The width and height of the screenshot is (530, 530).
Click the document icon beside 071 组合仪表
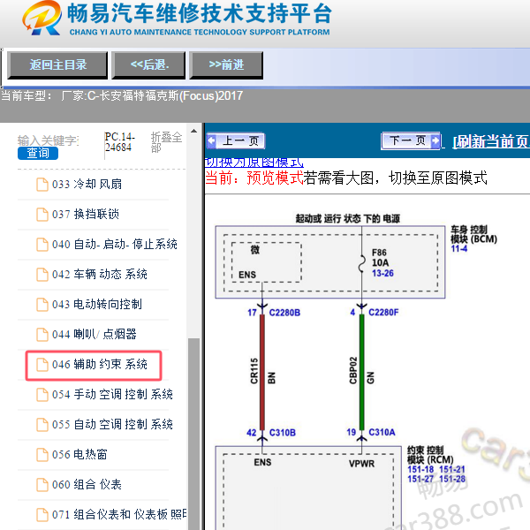click(42, 515)
